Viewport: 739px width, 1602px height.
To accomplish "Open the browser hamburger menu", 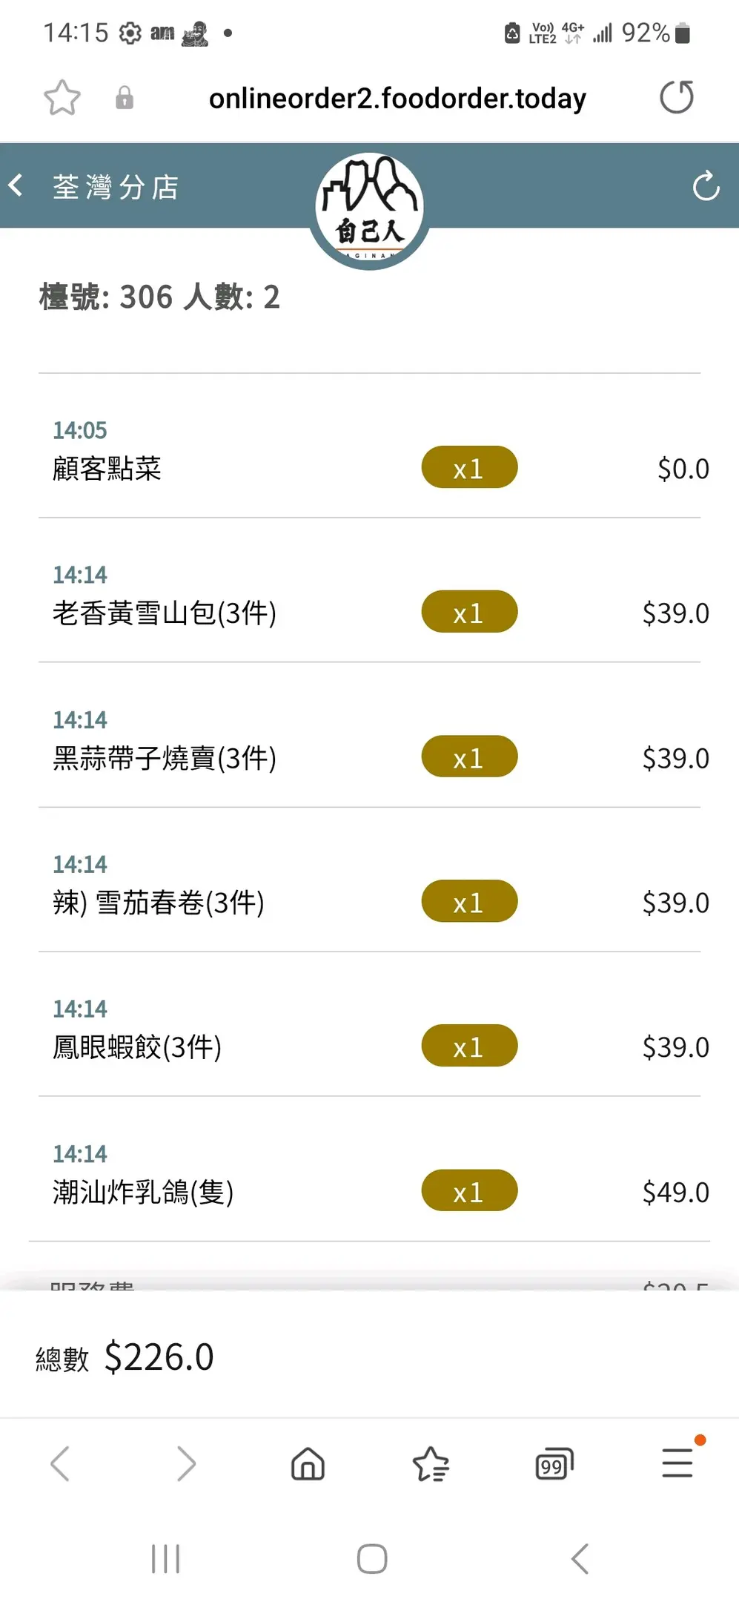I will coord(677,1463).
